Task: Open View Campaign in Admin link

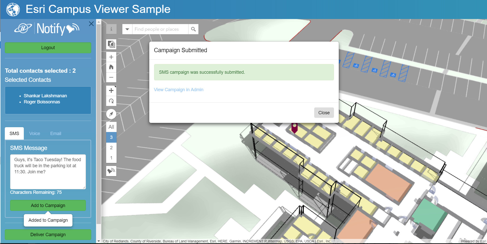Action: [x=179, y=90]
